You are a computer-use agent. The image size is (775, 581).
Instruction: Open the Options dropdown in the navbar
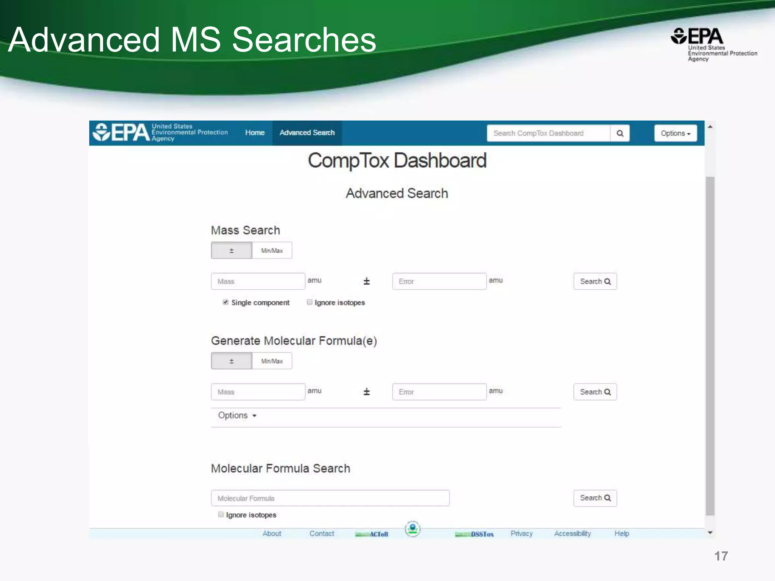tap(675, 133)
